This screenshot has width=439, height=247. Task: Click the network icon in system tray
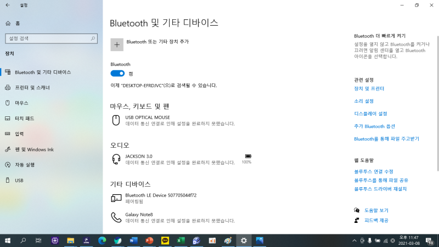386,240
